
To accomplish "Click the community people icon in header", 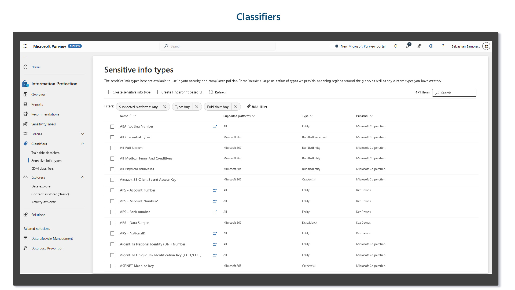I will tap(420, 46).
